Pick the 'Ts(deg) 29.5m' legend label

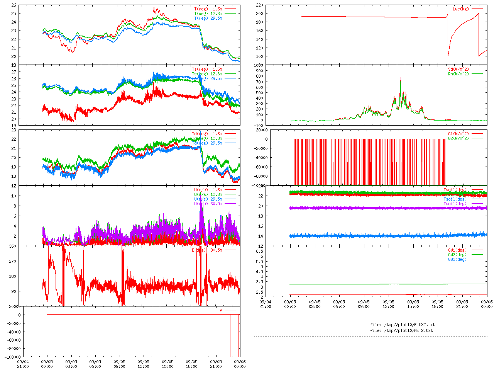pos(207,79)
